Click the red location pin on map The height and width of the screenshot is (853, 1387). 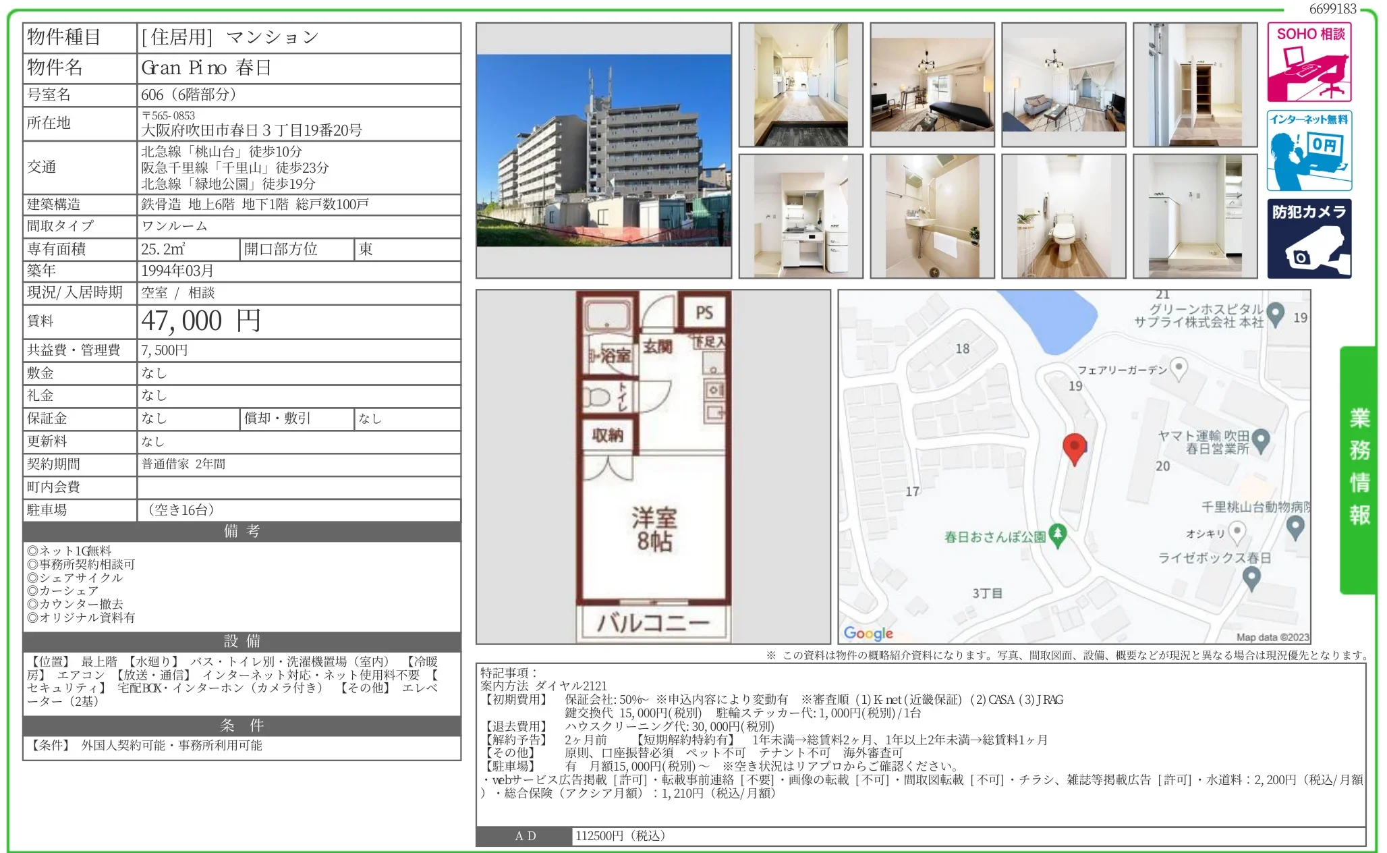pyautogui.click(x=1074, y=447)
